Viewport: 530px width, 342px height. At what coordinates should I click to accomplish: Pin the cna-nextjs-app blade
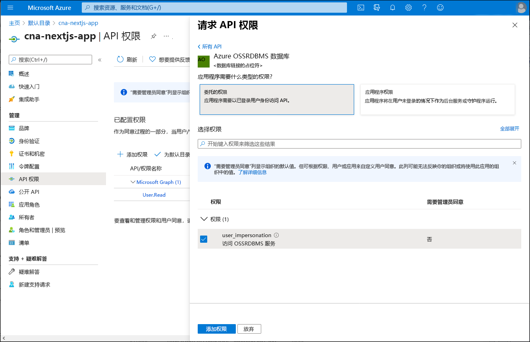153,36
